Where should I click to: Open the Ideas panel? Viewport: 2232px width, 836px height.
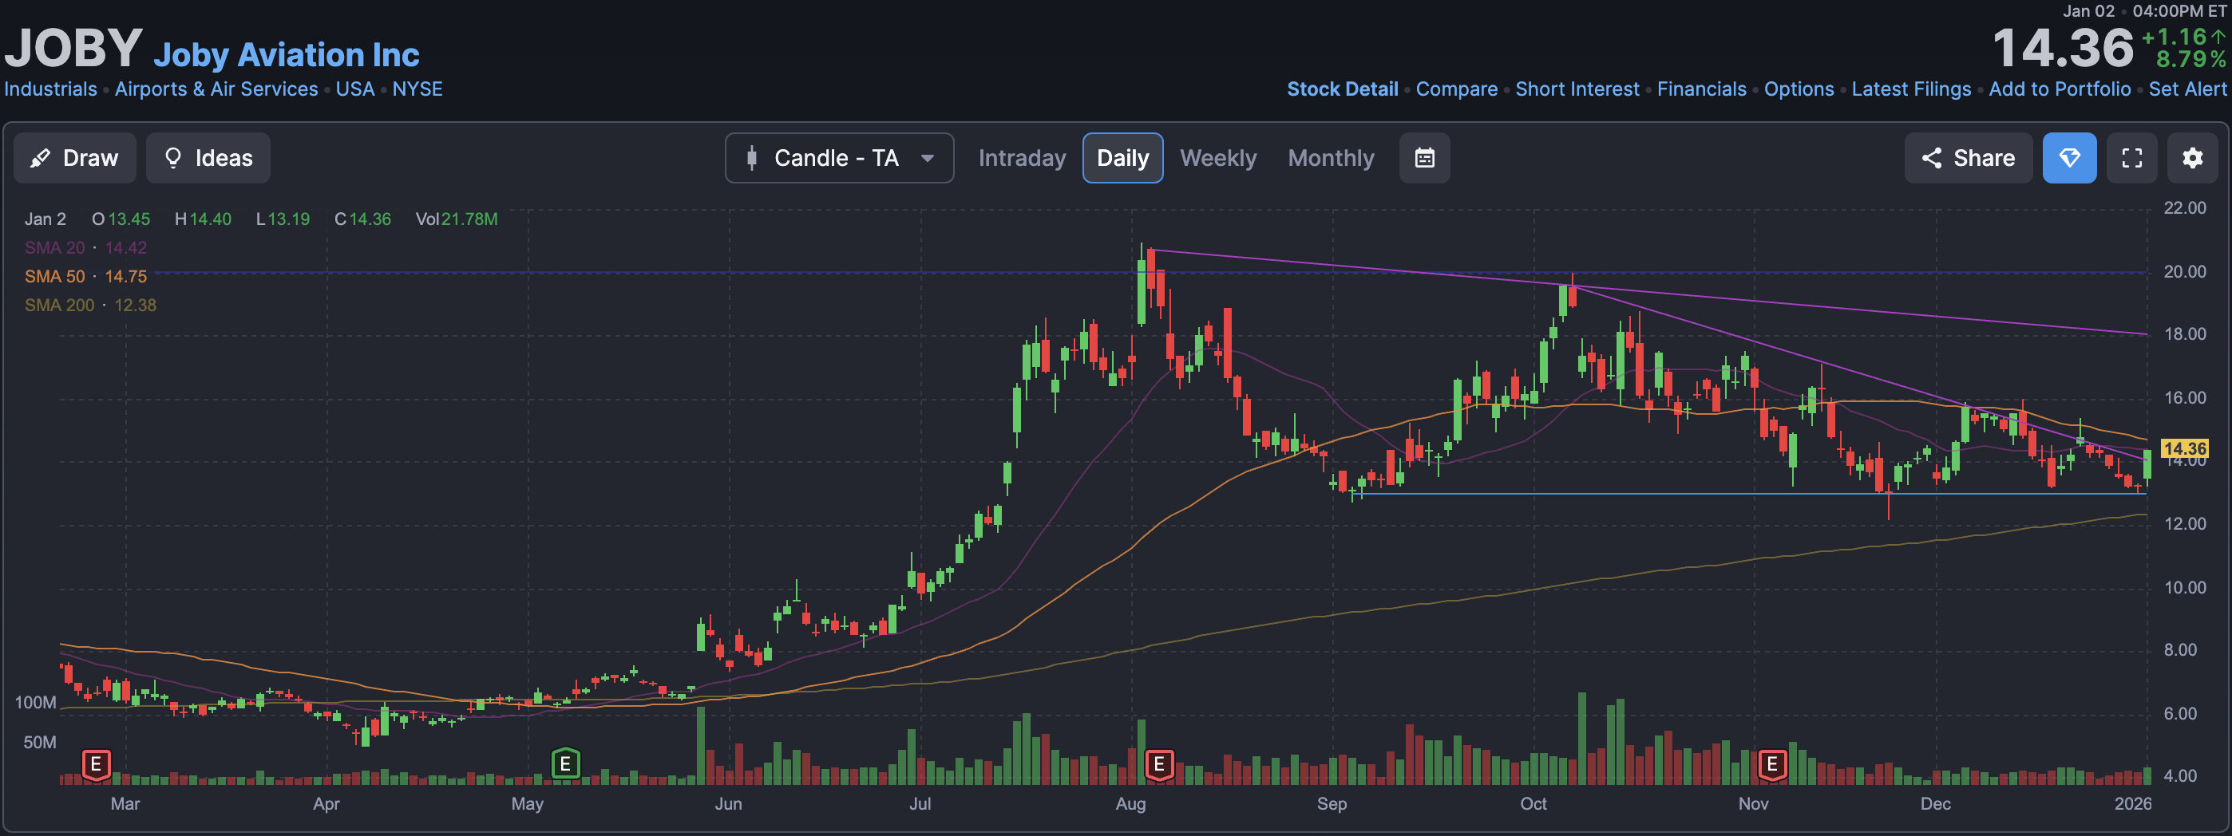coord(208,157)
